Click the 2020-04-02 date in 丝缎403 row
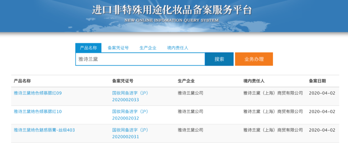Screen dimensions: 348x143 click(x=322, y=130)
